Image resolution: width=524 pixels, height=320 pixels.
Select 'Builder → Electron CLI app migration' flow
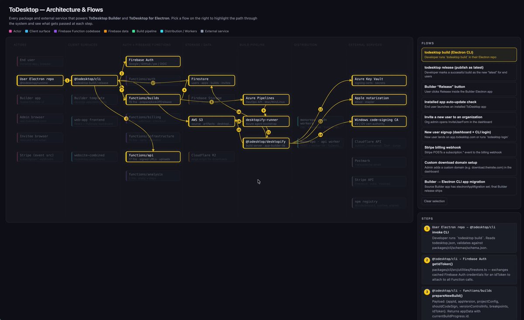pyautogui.click(x=469, y=186)
